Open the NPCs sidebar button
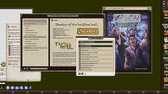 (166, 53)
